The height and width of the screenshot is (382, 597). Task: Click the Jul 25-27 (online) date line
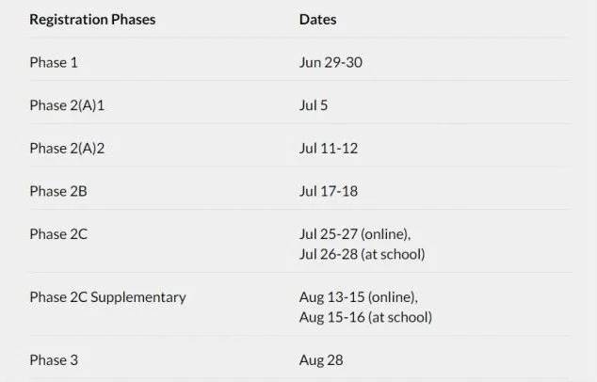click(x=355, y=234)
